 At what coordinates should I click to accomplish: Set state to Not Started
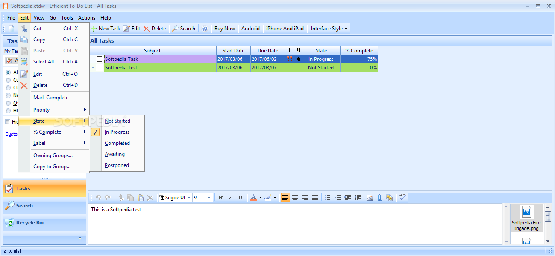click(117, 121)
